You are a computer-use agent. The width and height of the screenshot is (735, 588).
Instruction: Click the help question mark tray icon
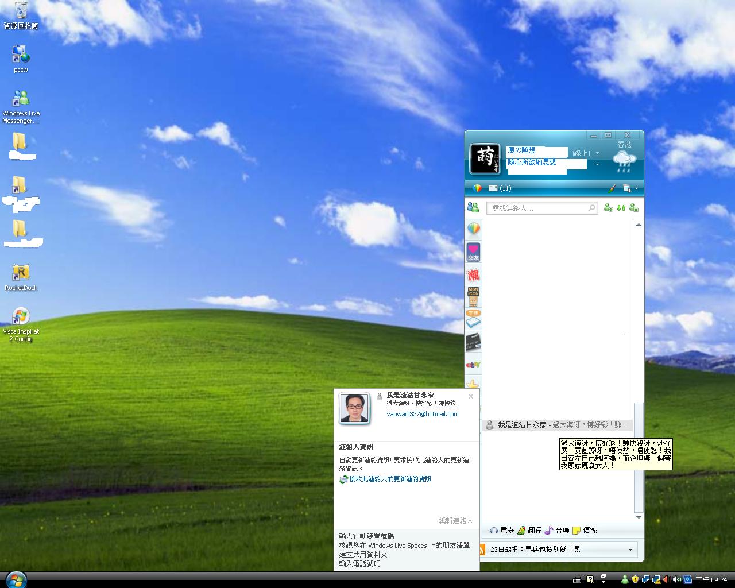click(590, 580)
